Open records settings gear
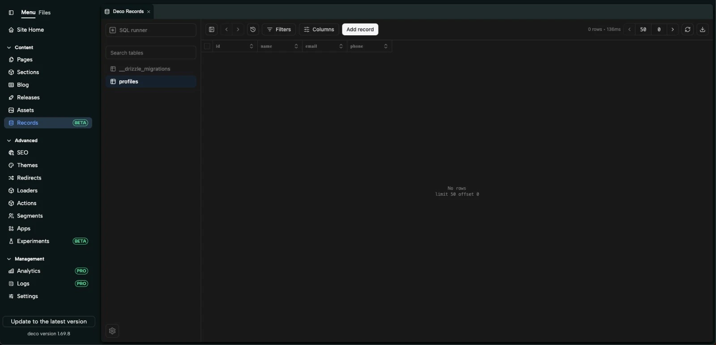 (x=112, y=331)
